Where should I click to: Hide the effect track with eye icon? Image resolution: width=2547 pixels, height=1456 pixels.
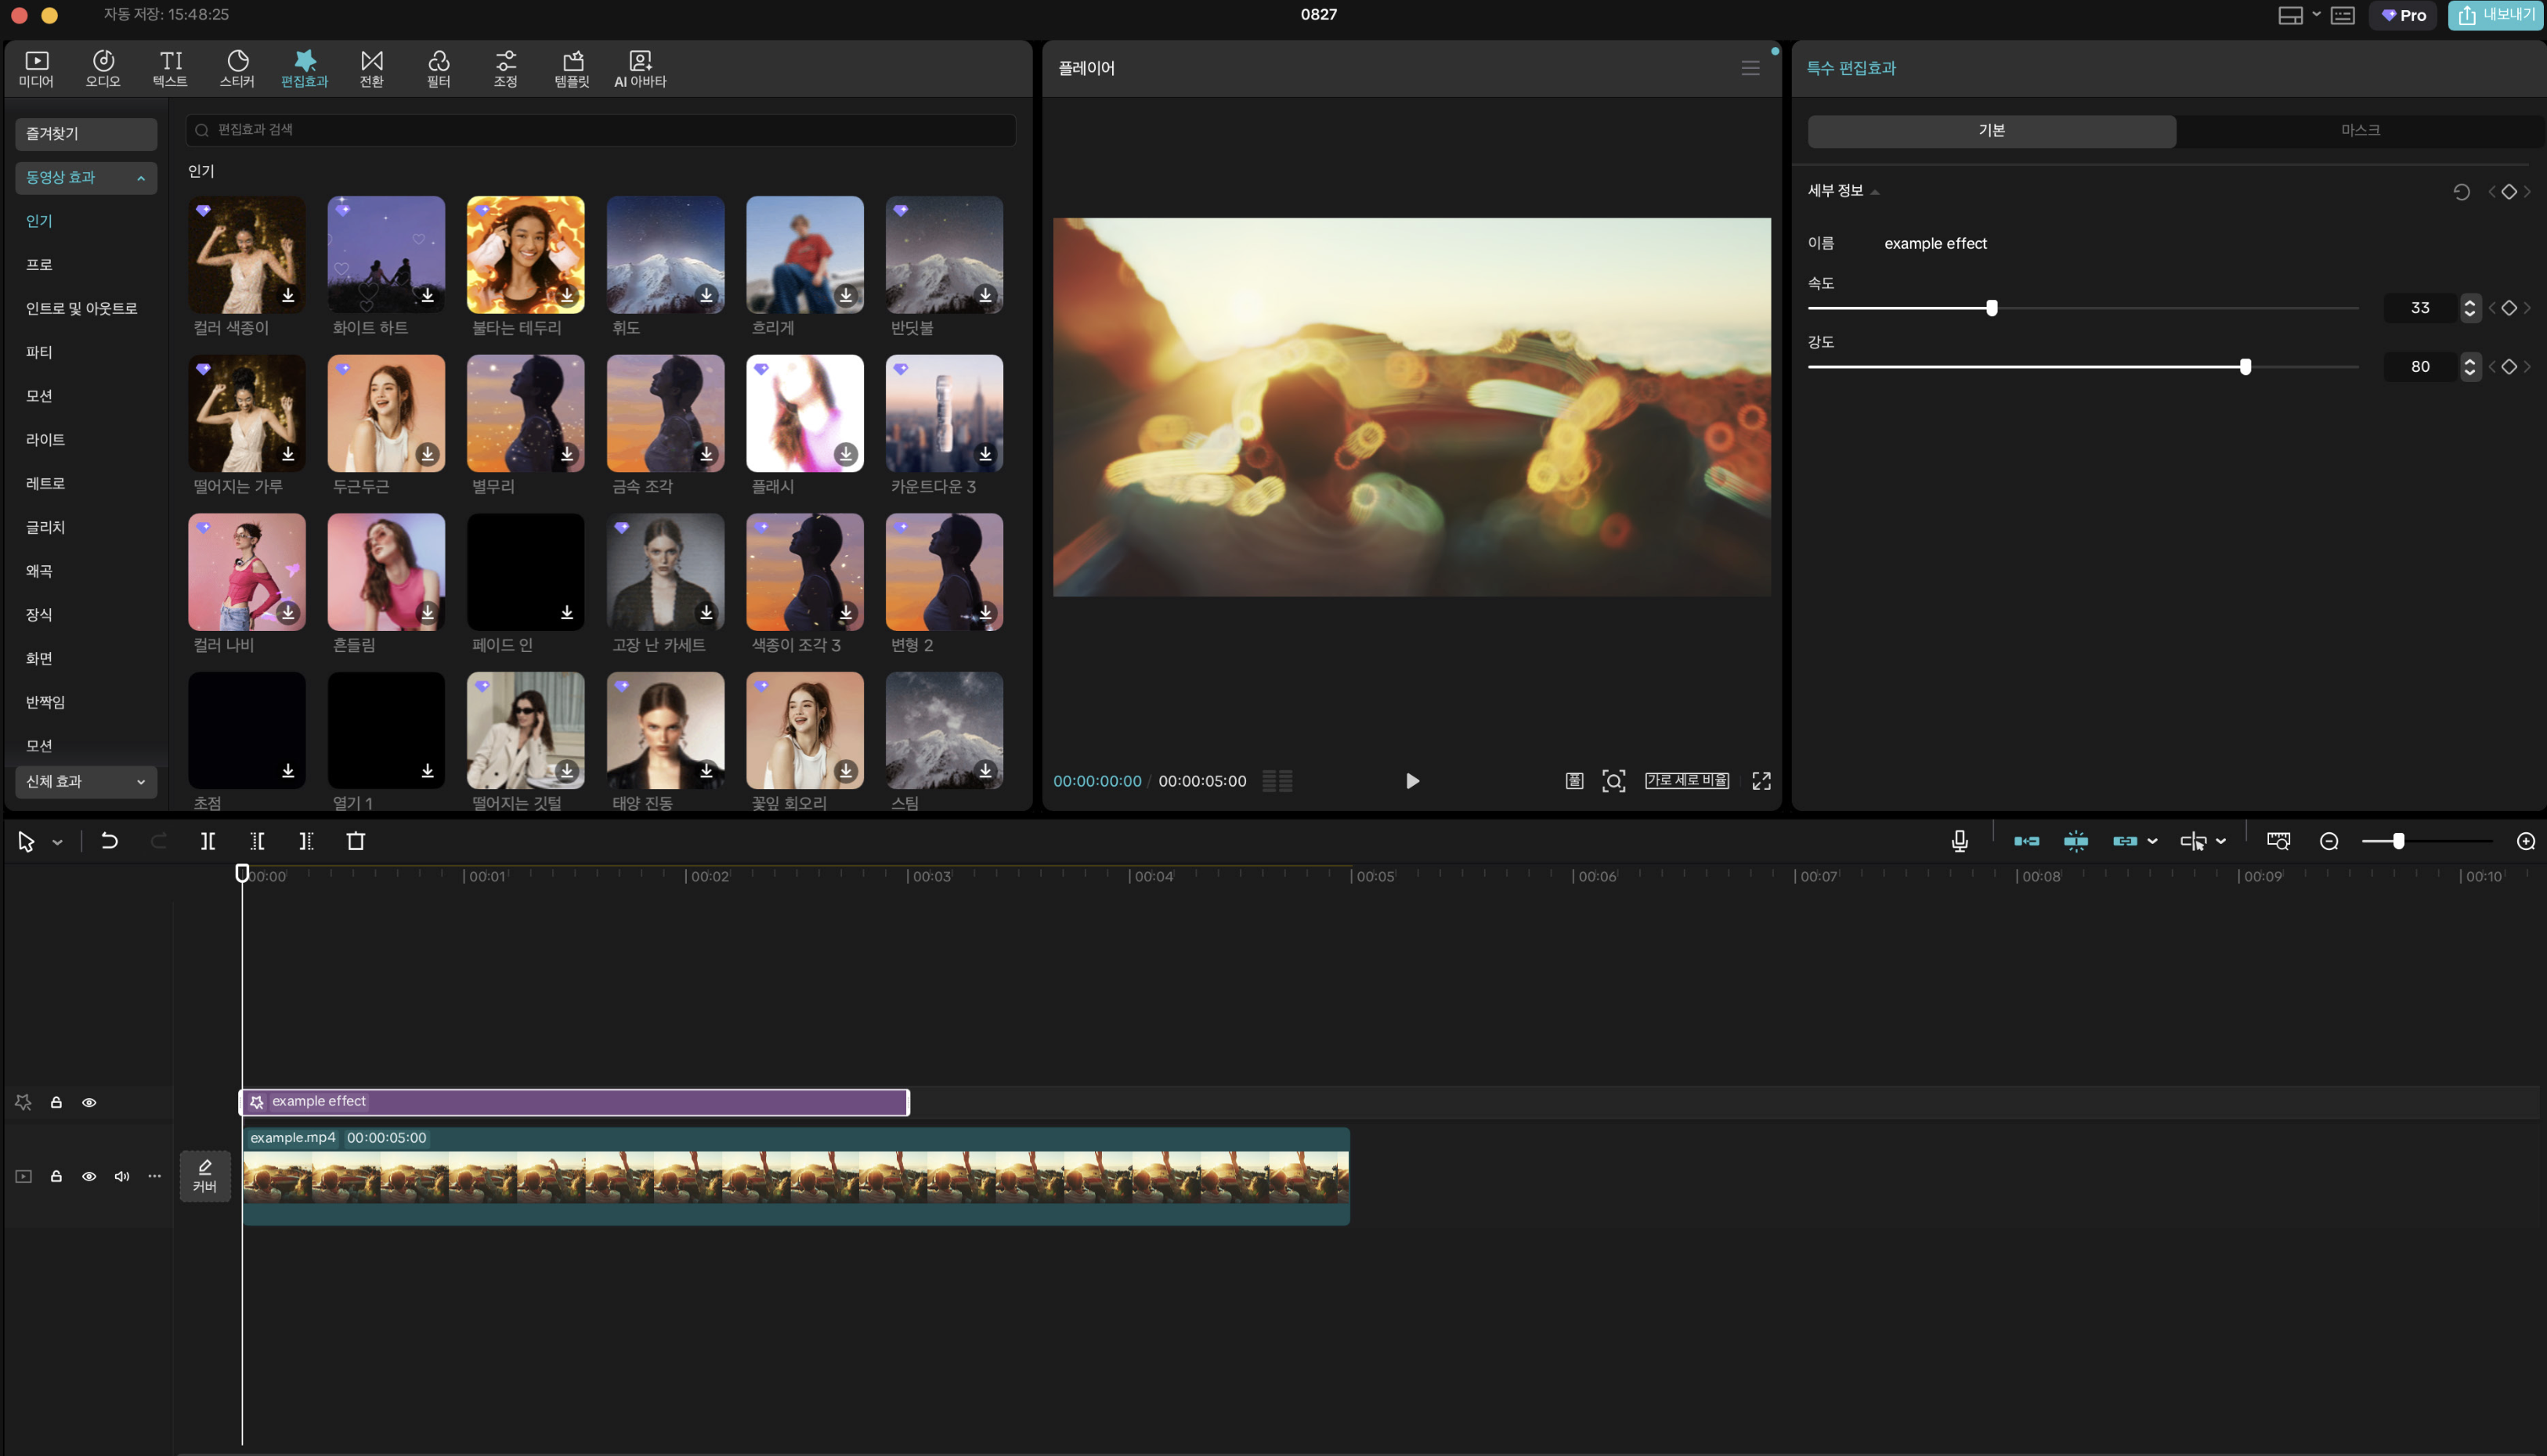(89, 1102)
